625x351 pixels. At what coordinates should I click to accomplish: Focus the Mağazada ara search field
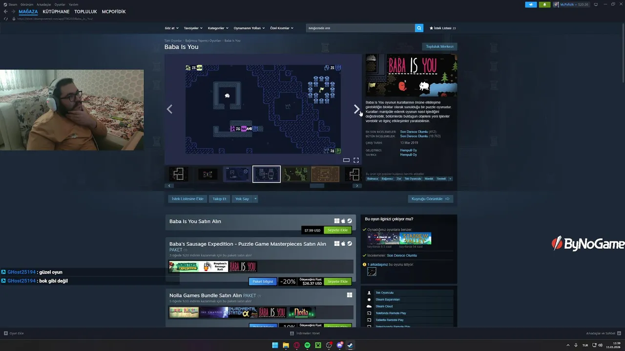pyautogui.click(x=360, y=28)
